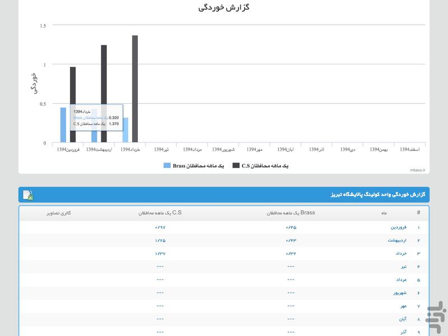
Task: Open the خرداد month link in table
Action: [401, 254]
